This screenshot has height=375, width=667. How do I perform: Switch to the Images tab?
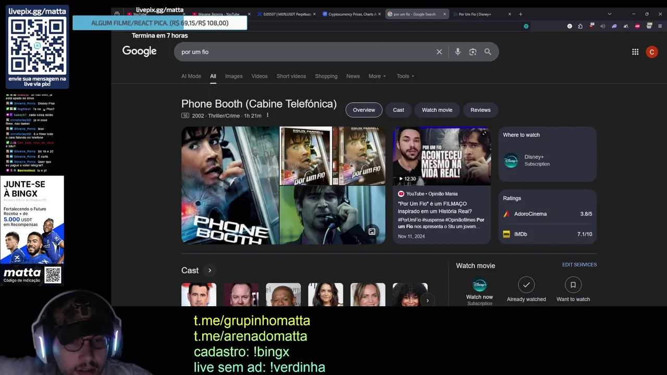tap(233, 76)
